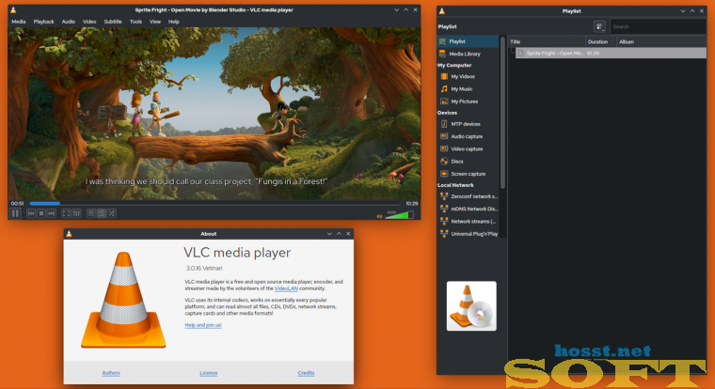Viewport: 715px width, 389px height.
Task: Open the View menu
Action: coord(155,22)
